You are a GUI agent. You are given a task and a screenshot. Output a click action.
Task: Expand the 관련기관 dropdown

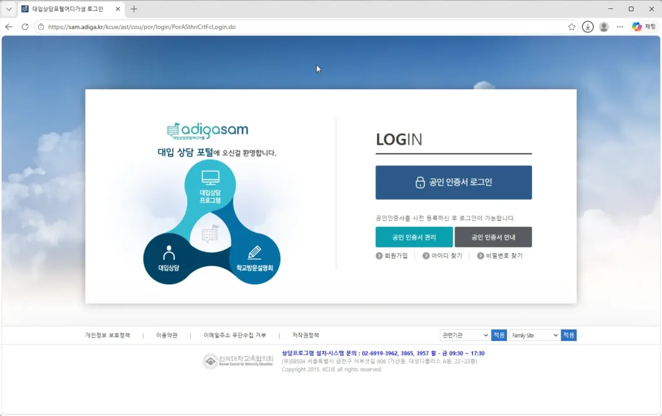point(465,335)
